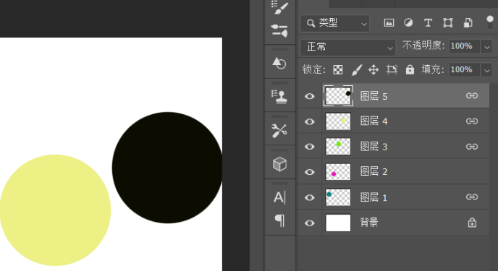Open the 正常 blend mode dropdown
Viewport: 498px width, 271px height.
click(348, 47)
